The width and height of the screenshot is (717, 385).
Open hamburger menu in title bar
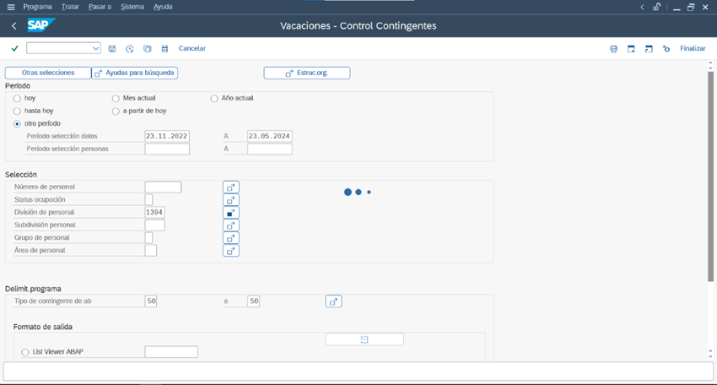(10, 7)
